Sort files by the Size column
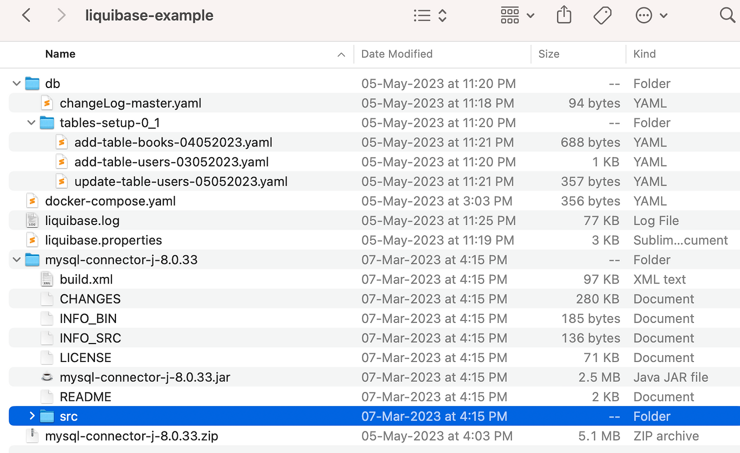Screen dimensions: 740x453 (548, 54)
